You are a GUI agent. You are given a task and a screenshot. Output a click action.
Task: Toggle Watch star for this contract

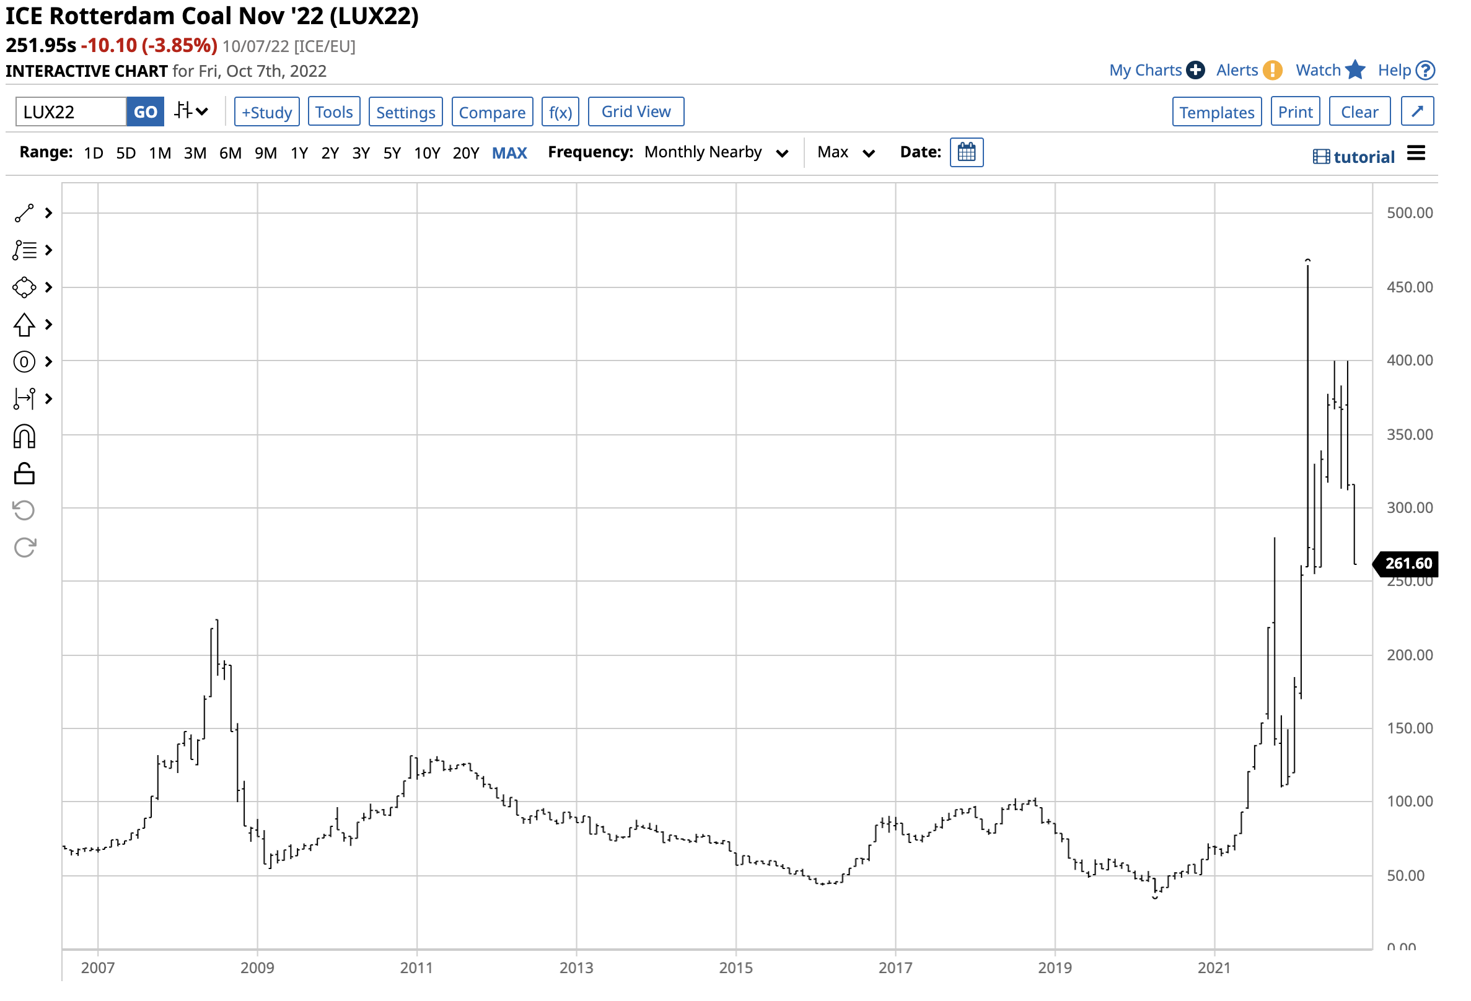1356,70
